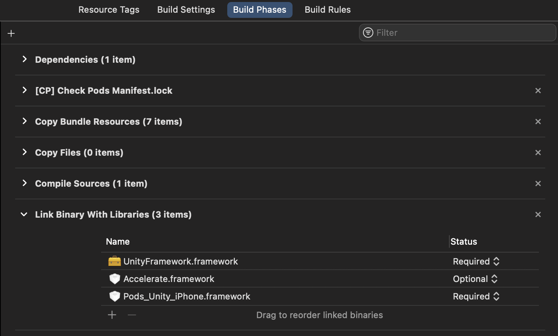Select the Build Phases tab
This screenshot has height=336, width=558.
(259, 10)
